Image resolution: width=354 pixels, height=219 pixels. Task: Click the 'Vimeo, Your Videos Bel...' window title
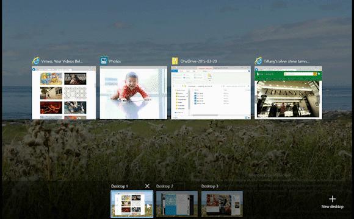pyautogui.click(x=62, y=61)
